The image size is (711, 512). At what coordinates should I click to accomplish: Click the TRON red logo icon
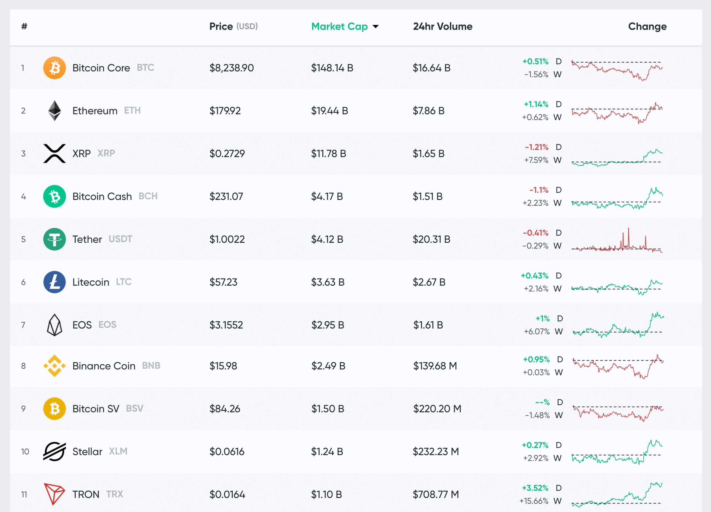(55, 494)
